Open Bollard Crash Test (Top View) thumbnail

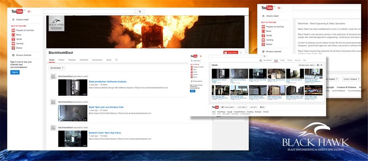tap(73, 139)
